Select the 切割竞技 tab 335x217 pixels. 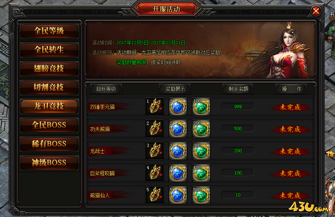click(49, 87)
